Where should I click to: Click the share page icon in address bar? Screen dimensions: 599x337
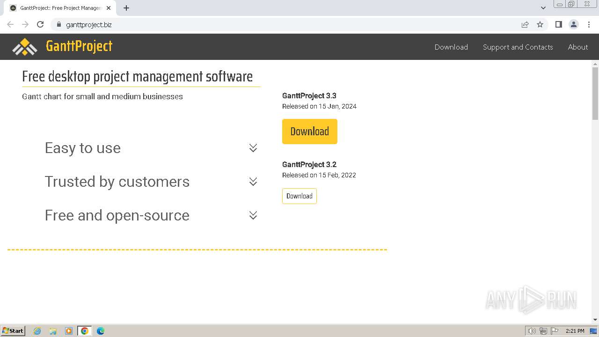[x=525, y=24]
